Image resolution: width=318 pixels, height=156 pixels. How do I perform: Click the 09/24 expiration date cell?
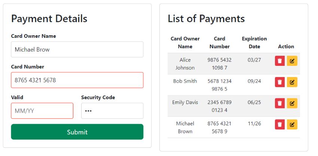(x=254, y=81)
